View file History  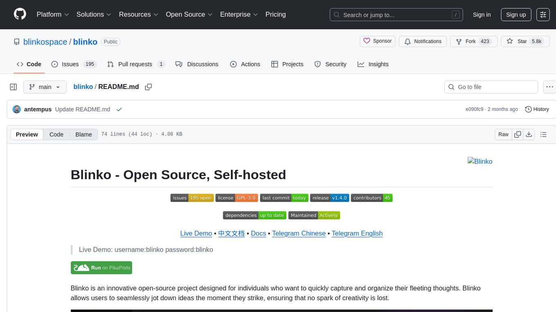pos(537,109)
